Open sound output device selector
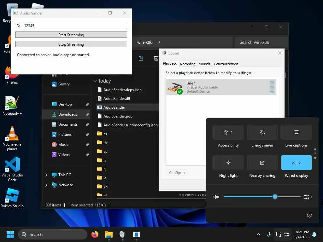Screen dimensions: 323x242 (308, 197)
